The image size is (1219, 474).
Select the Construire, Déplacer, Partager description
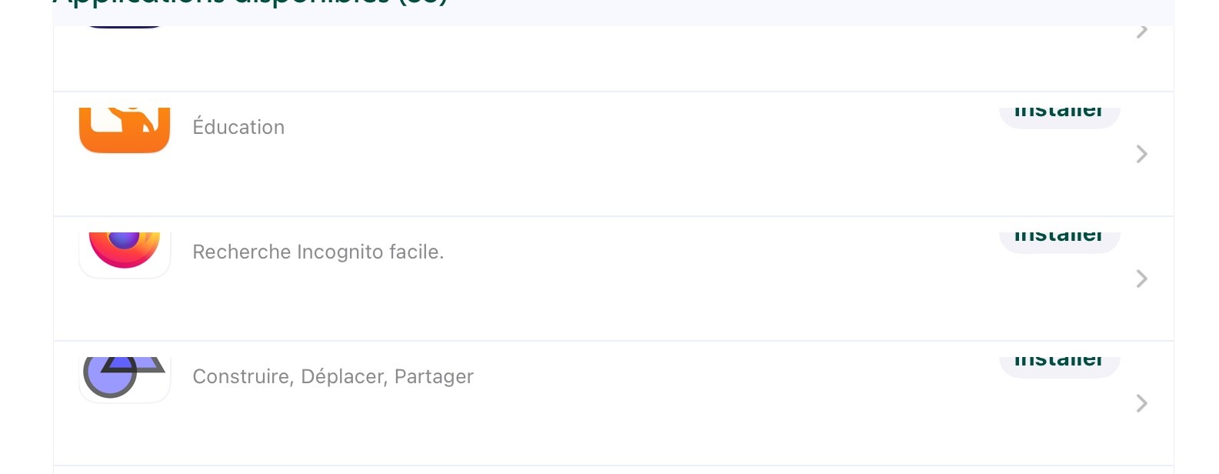click(x=333, y=376)
